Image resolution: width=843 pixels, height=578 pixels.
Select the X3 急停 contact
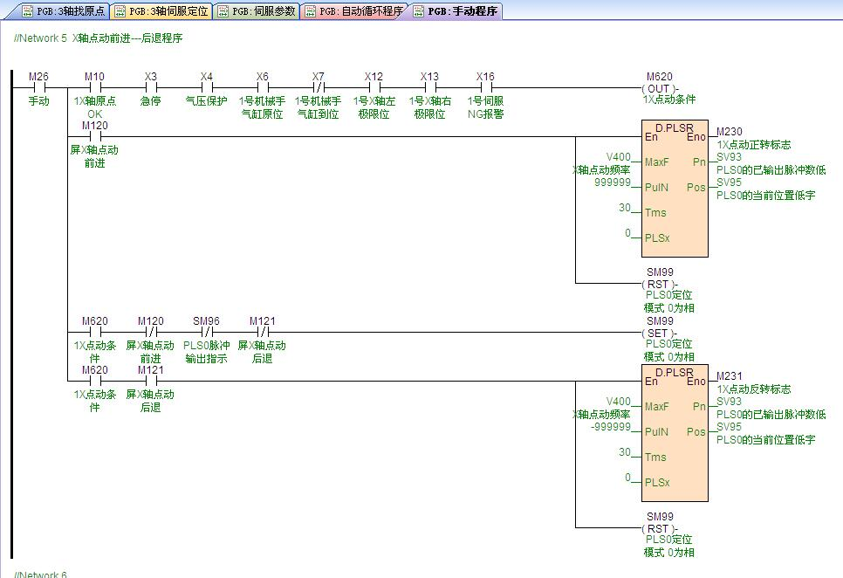[150, 87]
